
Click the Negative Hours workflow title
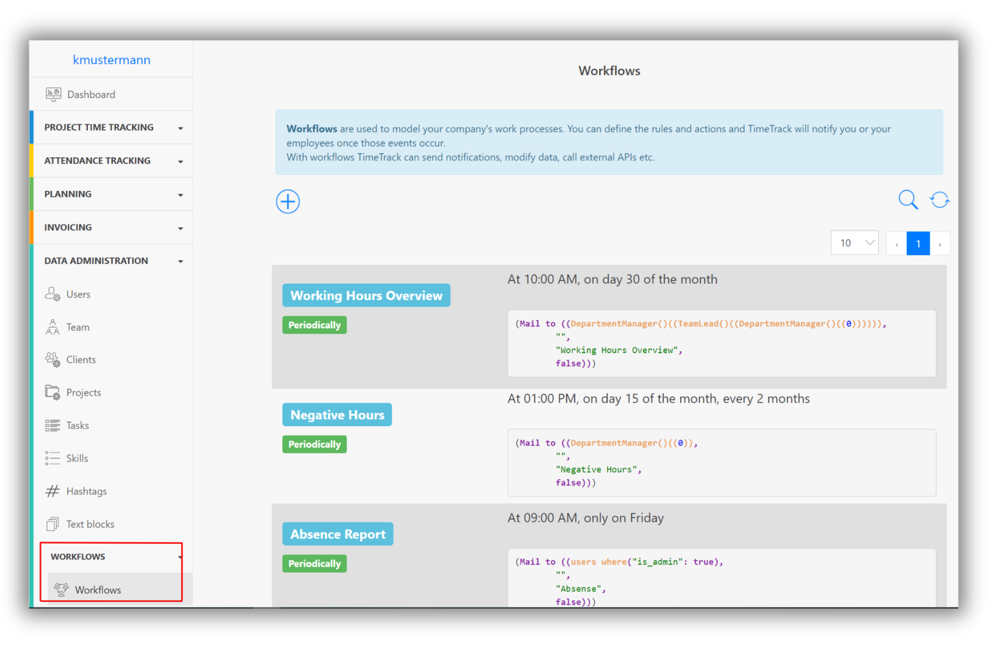tap(337, 415)
